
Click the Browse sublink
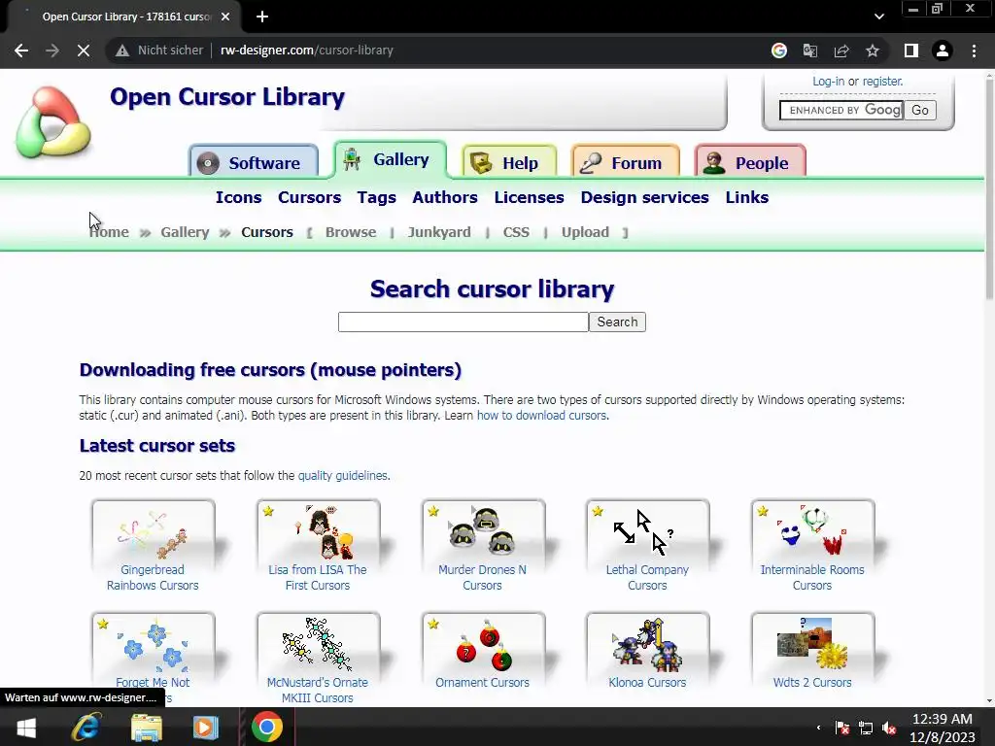(x=351, y=232)
